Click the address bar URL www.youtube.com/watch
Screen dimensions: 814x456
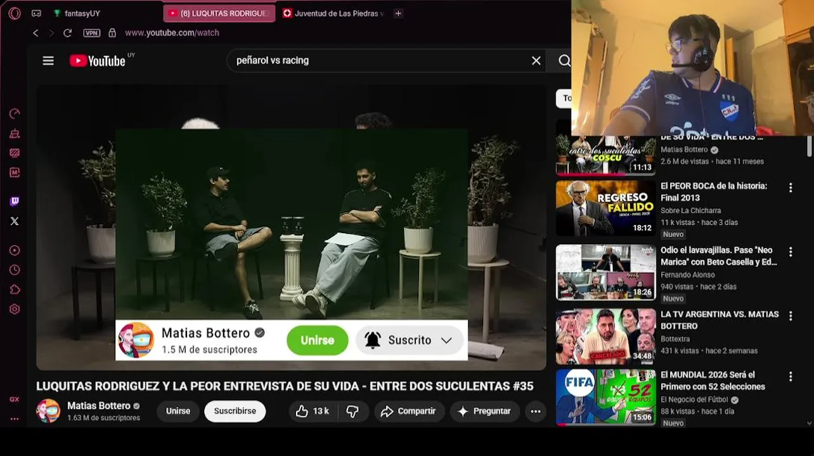[x=172, y=33]
